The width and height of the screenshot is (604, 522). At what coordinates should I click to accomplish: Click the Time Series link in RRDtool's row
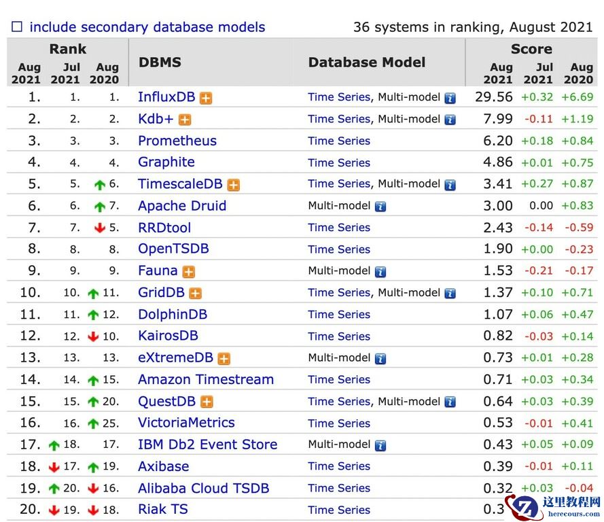click(x=338, y=227)
